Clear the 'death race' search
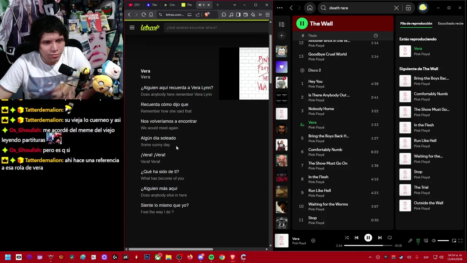The width and height of the screenshot is (467, 263). (x=397, y=8)
